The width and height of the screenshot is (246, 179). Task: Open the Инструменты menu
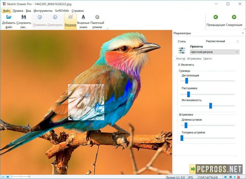(43, 11)
